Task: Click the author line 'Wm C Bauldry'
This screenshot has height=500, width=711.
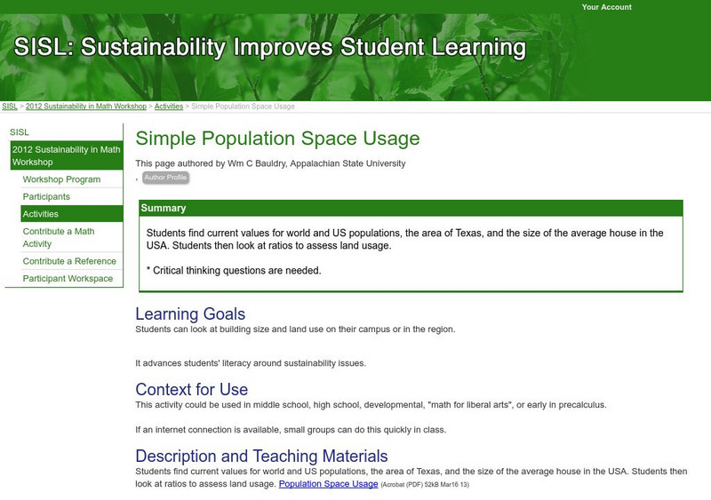Action: tap(256, 163)
